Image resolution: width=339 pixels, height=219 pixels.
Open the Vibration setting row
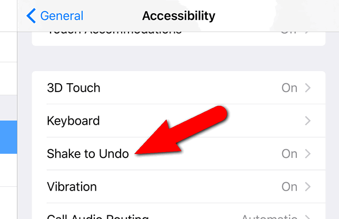[178, 186]
